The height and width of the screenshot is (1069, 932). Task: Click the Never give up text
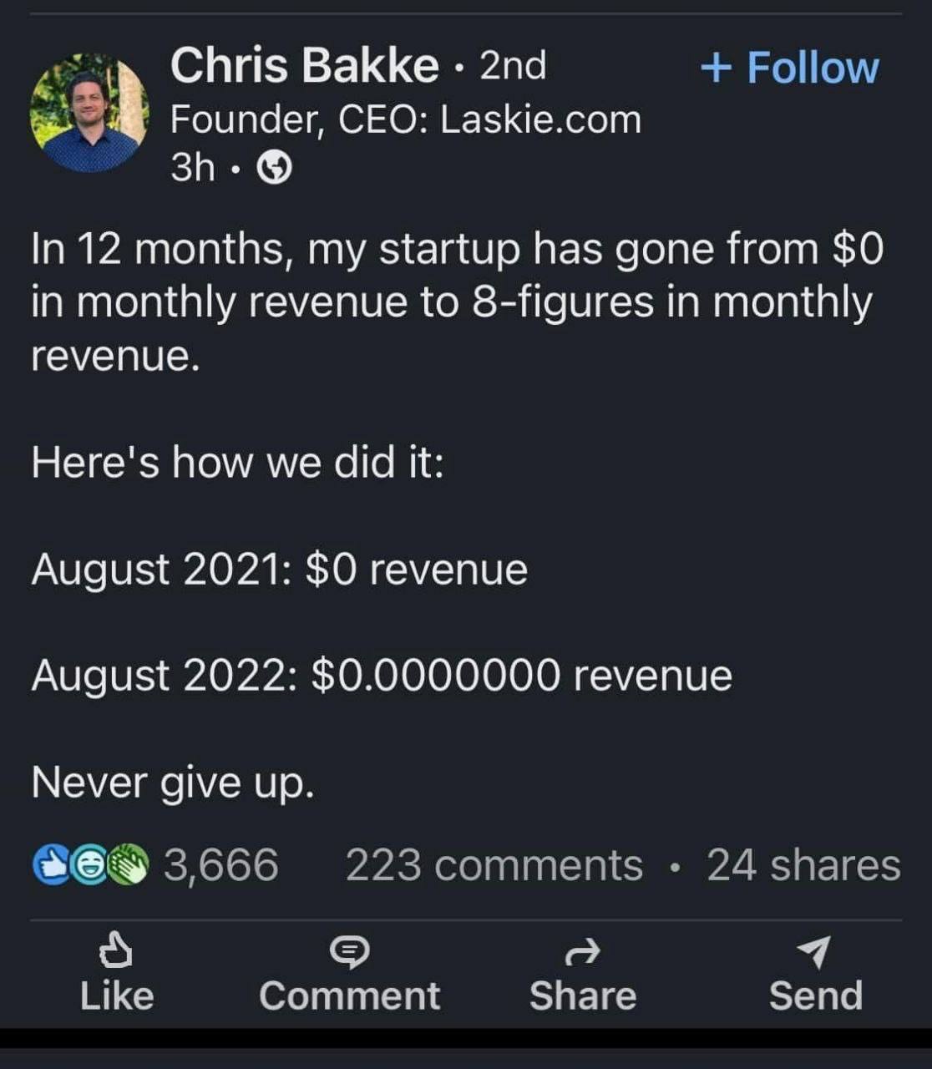coord(173,783)
